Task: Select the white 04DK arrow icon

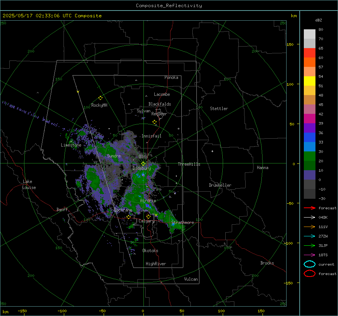Action: point(309,217)
